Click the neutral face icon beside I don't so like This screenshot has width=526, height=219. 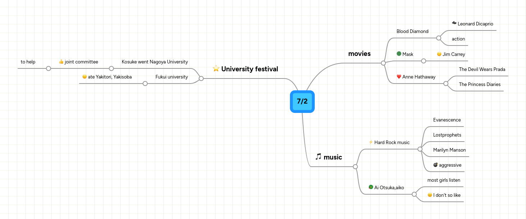tap(430, 195)
